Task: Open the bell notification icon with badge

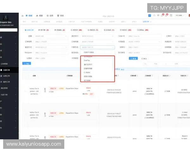Action: [166, 15]
